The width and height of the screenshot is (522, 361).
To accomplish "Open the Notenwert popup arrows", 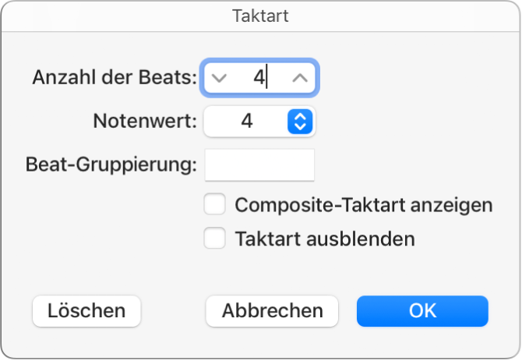I will click(300, 121).
